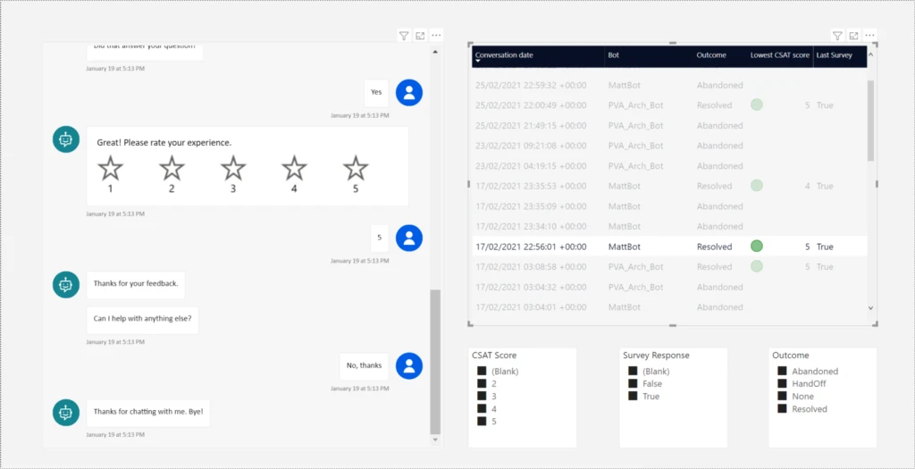Viewport: 915px width, 469px height.
Task: Enable the Abandoned outcome filter checkbox
Action: 782,372
